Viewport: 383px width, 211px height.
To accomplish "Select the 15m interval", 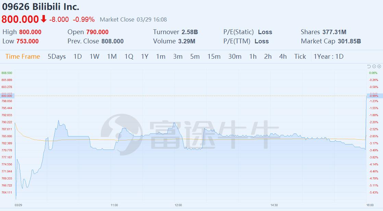I will tap(214, 56).
